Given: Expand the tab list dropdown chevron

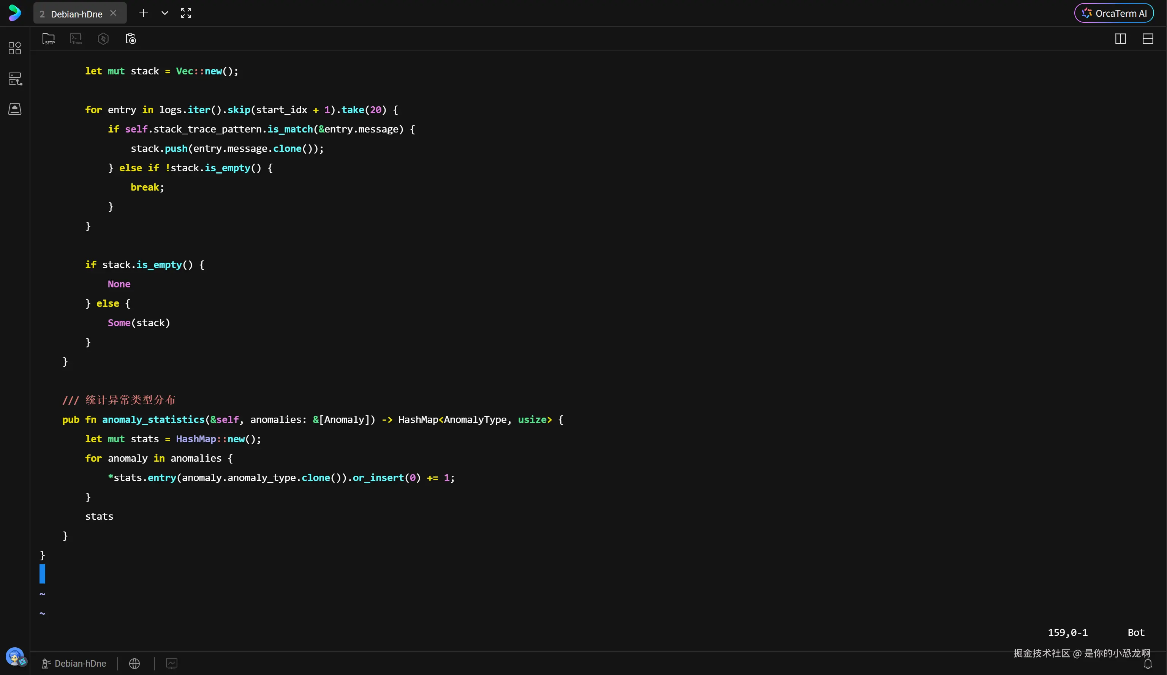Looking at the screenshot, I should (164, 13).
